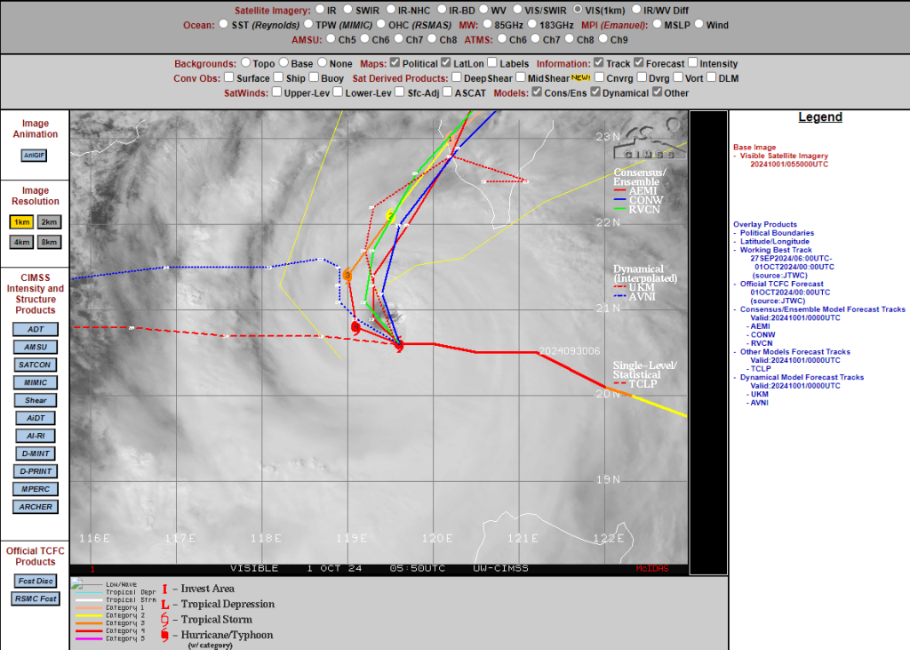910x650 pixels.
Task: Select 85GHz microwave imagery
Action: [x=486, y=24]
